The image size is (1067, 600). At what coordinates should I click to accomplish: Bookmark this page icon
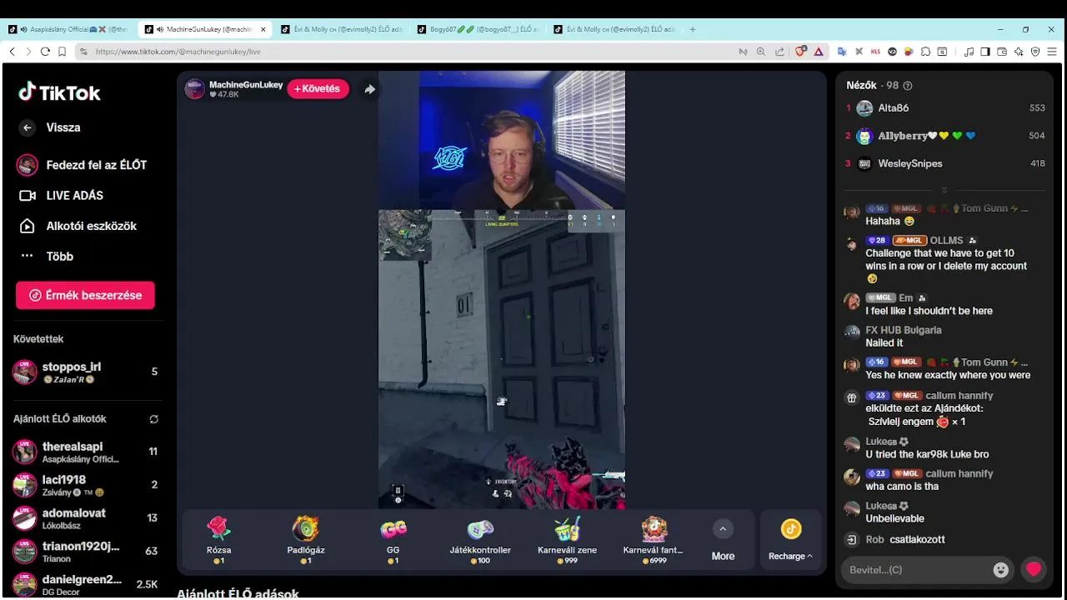coord(62,52)
